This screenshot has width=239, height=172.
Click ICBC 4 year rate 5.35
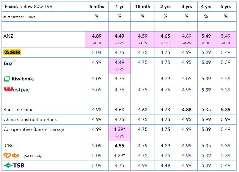[206, 146]
